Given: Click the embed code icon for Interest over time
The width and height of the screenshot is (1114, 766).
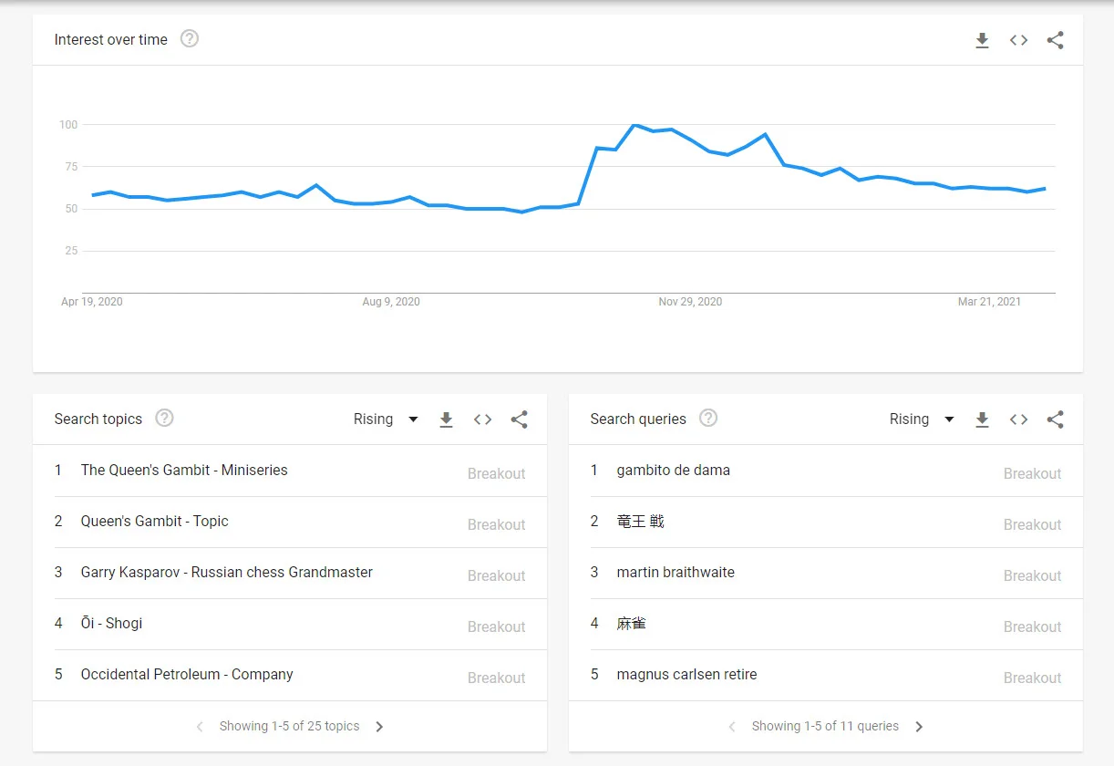Looking at the screenshot, I should pos(1018,40).
